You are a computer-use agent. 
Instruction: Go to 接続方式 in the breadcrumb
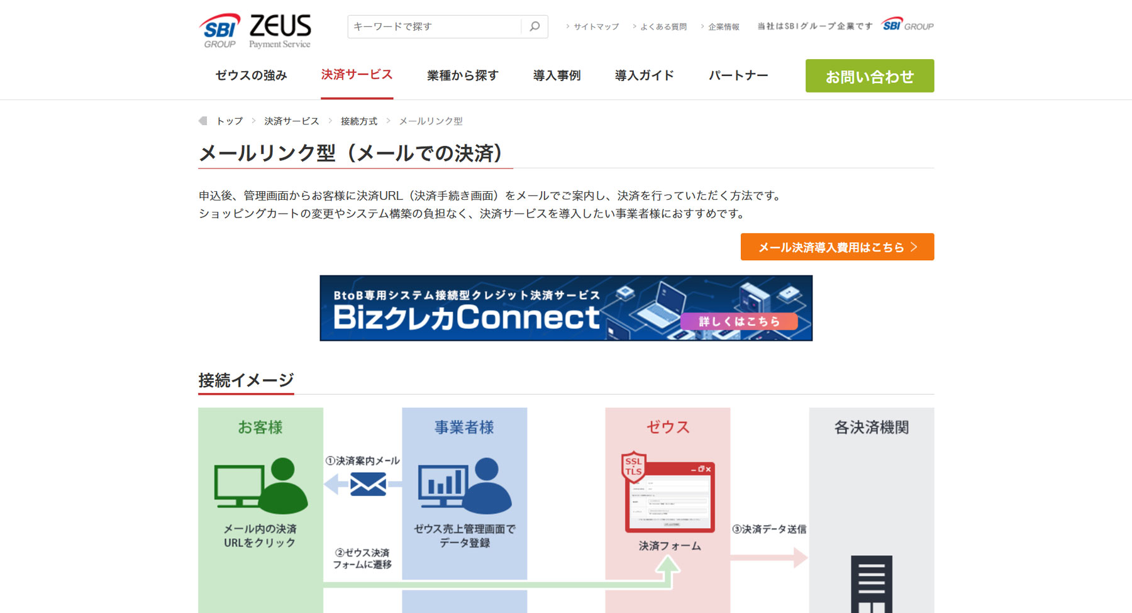click(359, 121)
